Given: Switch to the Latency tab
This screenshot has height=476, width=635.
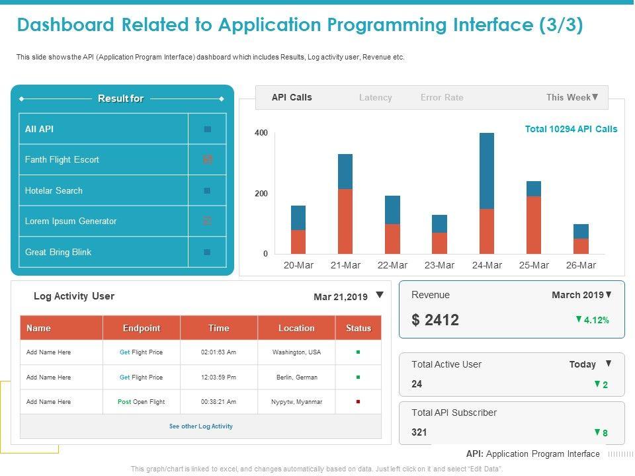Looking at the screenshot, I should (x=375, y=97).
